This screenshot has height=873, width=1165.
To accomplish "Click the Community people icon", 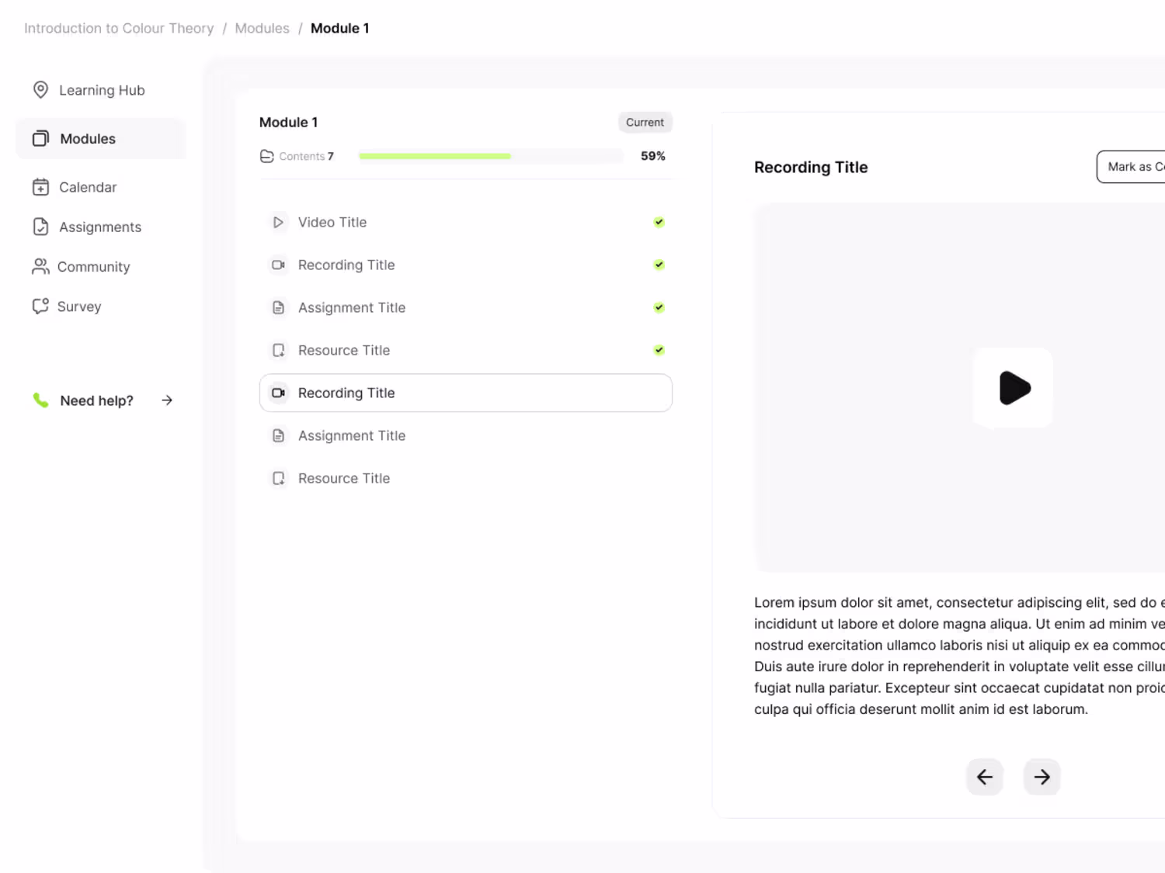I will point(40,267).
